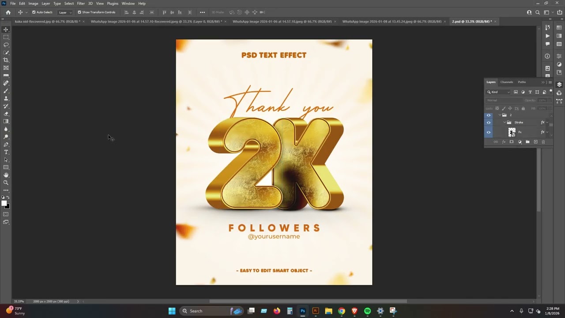Open Layers panel hamburger menu
This screenshot has width=565, height=318.
(x=550, y=82)
